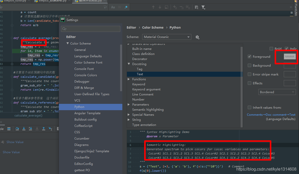This screenshot has height=174, width=299.
Task: Uncheck the Italic checkbox
Action: point(286,49)
